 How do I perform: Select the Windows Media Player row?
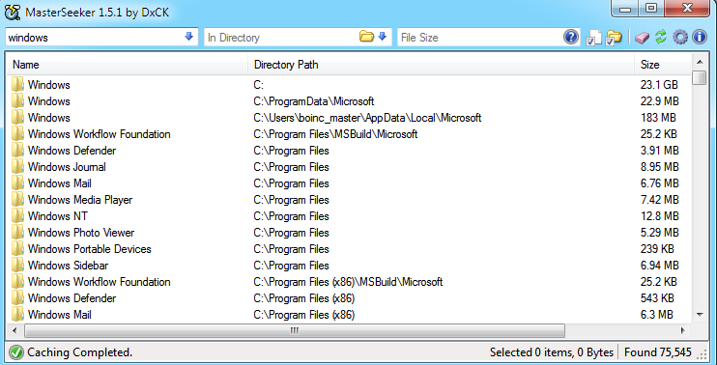point(349,200)
